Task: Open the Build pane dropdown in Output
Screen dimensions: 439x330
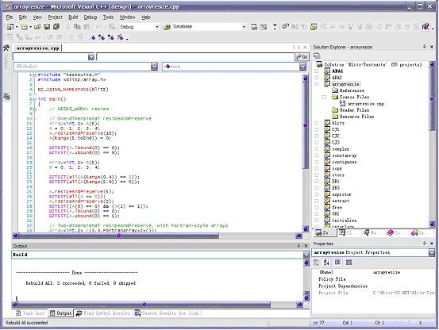Action: [x=306, y=255]
